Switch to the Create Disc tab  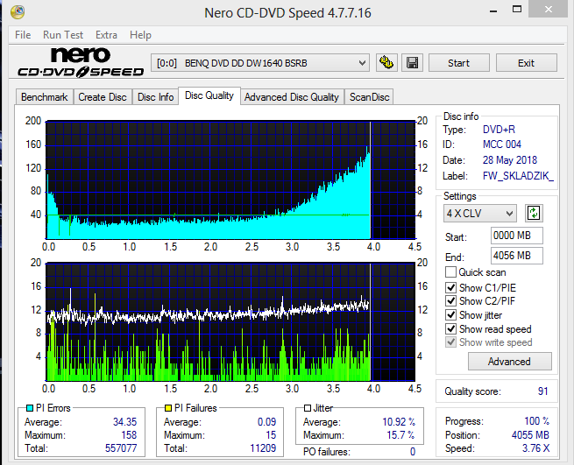[103, 97]
